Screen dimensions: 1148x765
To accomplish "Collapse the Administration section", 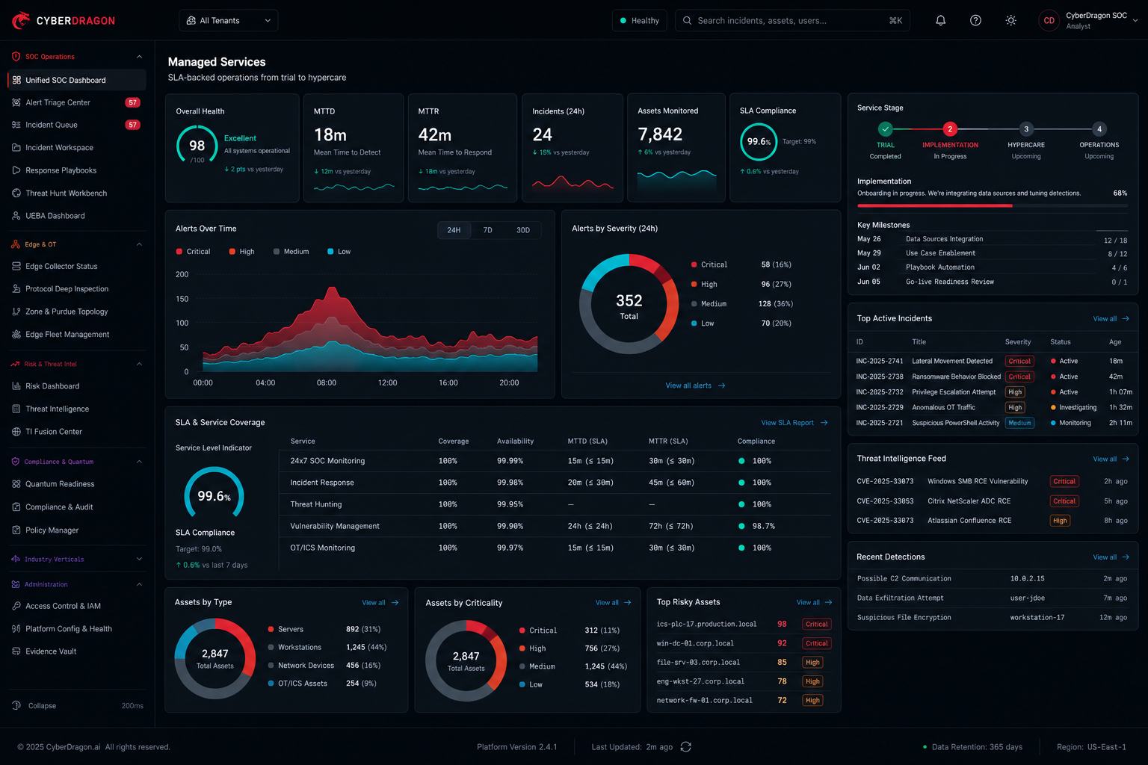I will point(139,584).
